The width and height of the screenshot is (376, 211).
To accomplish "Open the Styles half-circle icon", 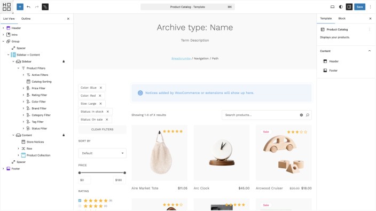I will (x=341, y=7).
